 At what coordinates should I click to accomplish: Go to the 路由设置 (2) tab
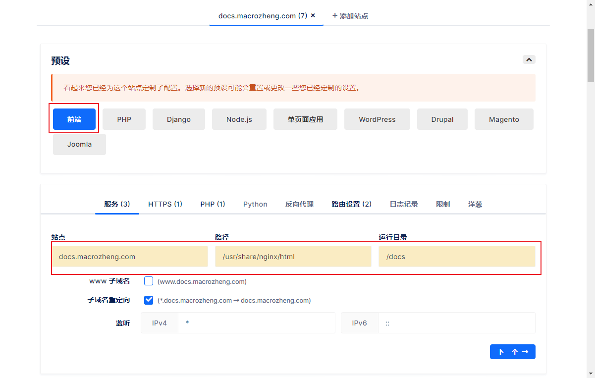(x=351, y=204)
